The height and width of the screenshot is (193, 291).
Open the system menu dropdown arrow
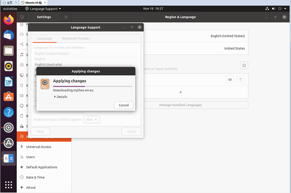click(x=285, y=8)
